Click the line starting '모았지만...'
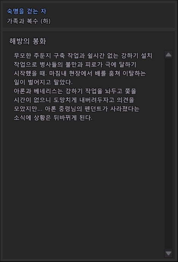178x262 pixels. point(77,109)
